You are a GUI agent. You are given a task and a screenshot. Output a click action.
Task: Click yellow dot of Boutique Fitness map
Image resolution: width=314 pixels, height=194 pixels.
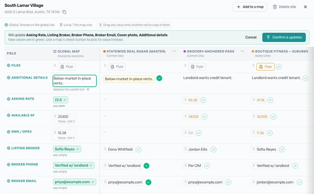(x=253, y=51)
